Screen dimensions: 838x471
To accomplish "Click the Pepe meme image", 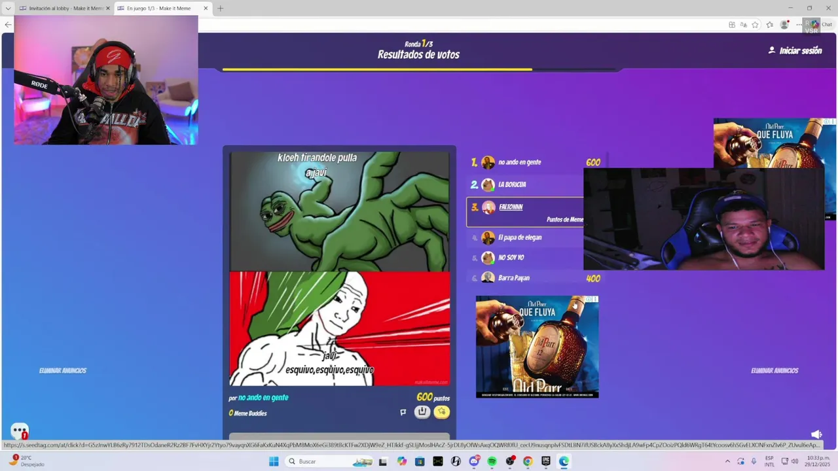I will [x=339, y=269].
